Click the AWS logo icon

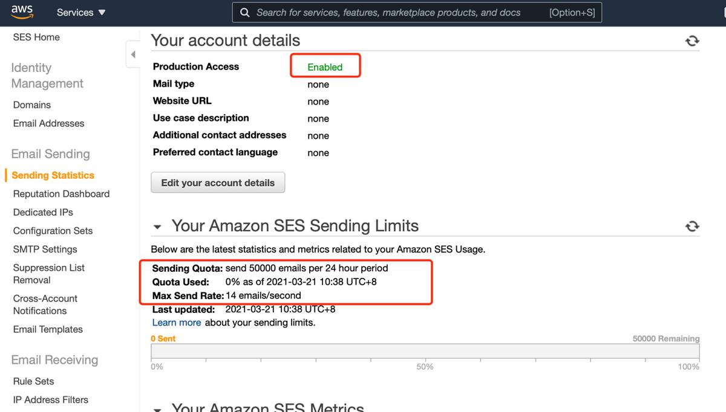pos(22,12)
